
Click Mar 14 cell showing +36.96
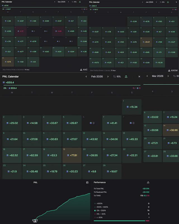click(171, 130)
